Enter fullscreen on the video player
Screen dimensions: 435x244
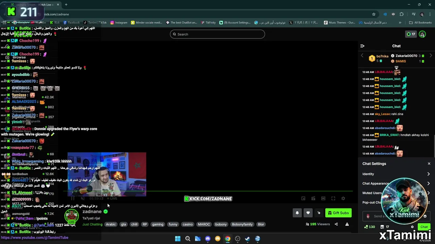point(333,199)
